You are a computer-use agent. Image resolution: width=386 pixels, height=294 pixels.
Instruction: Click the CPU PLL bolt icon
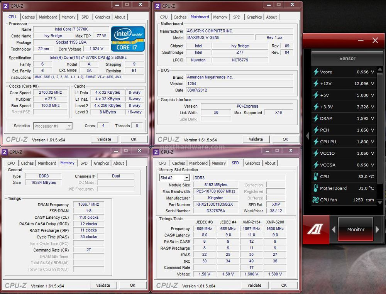pos(316,142)
